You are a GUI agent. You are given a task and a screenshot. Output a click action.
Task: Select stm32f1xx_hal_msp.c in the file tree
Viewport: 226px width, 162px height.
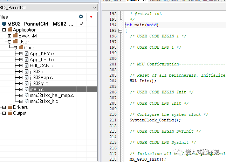(52, 96)
